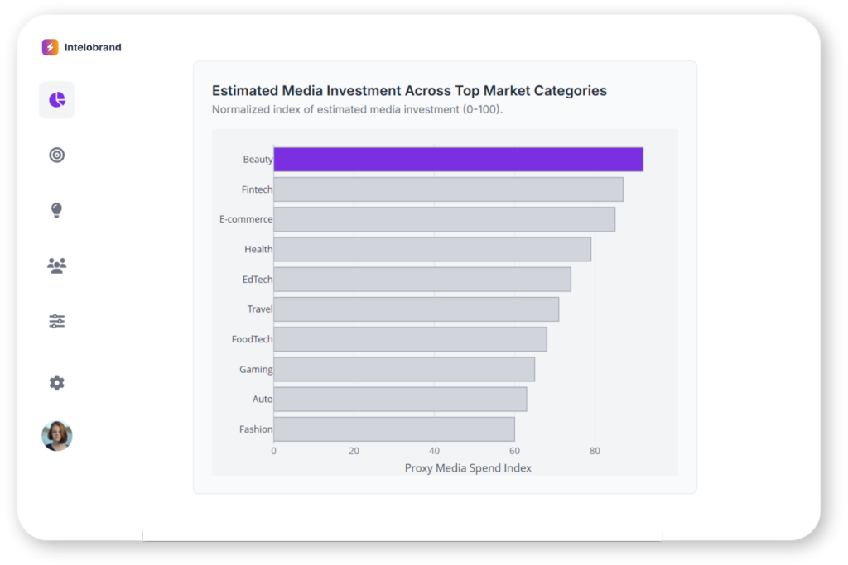Click the Fintech bar in chart

448,189
